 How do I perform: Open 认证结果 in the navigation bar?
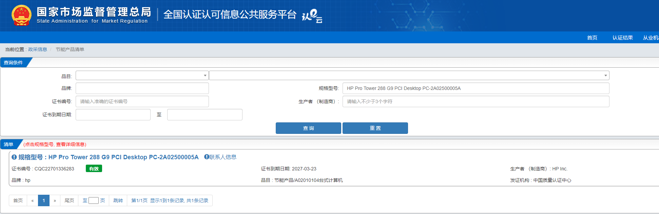[623, 38]
